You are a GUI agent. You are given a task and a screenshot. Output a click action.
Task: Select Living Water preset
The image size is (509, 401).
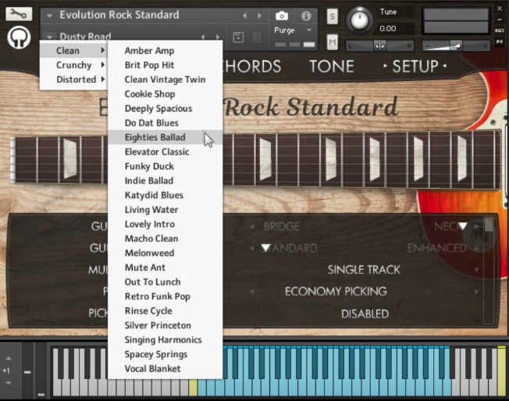click(x=165, y=210)
